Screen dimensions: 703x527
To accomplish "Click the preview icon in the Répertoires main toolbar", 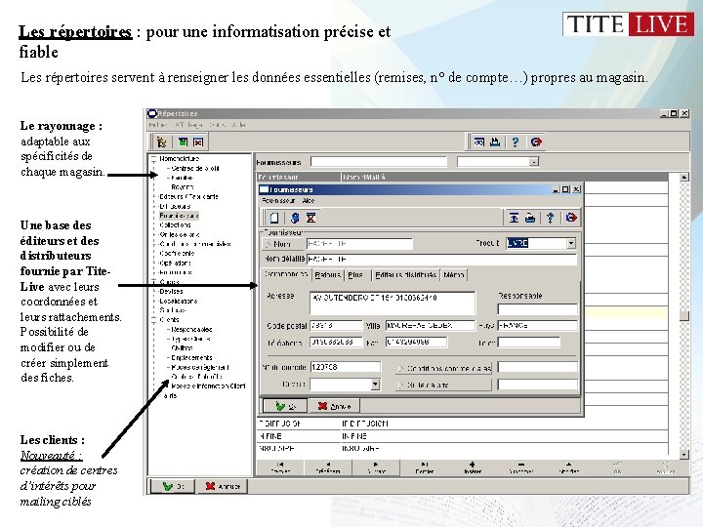I will [x=478, y=142].
